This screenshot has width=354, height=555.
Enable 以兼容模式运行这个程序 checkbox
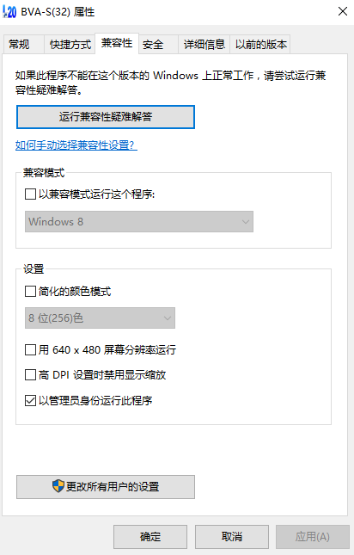click(30, 194)
